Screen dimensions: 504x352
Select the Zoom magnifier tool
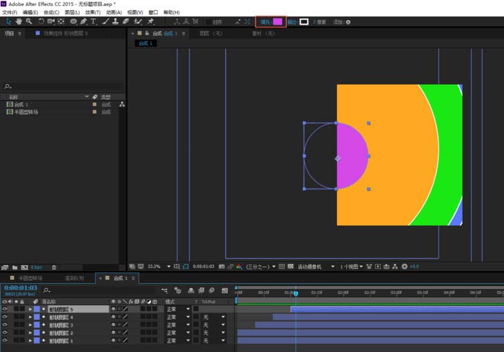click(29, 21)
